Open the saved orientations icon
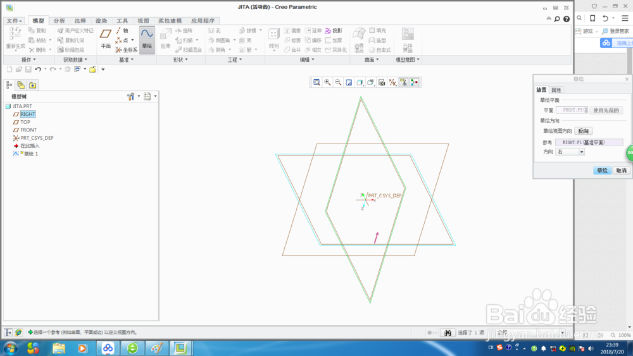633x356 pixels. click(x=370, y=83)
